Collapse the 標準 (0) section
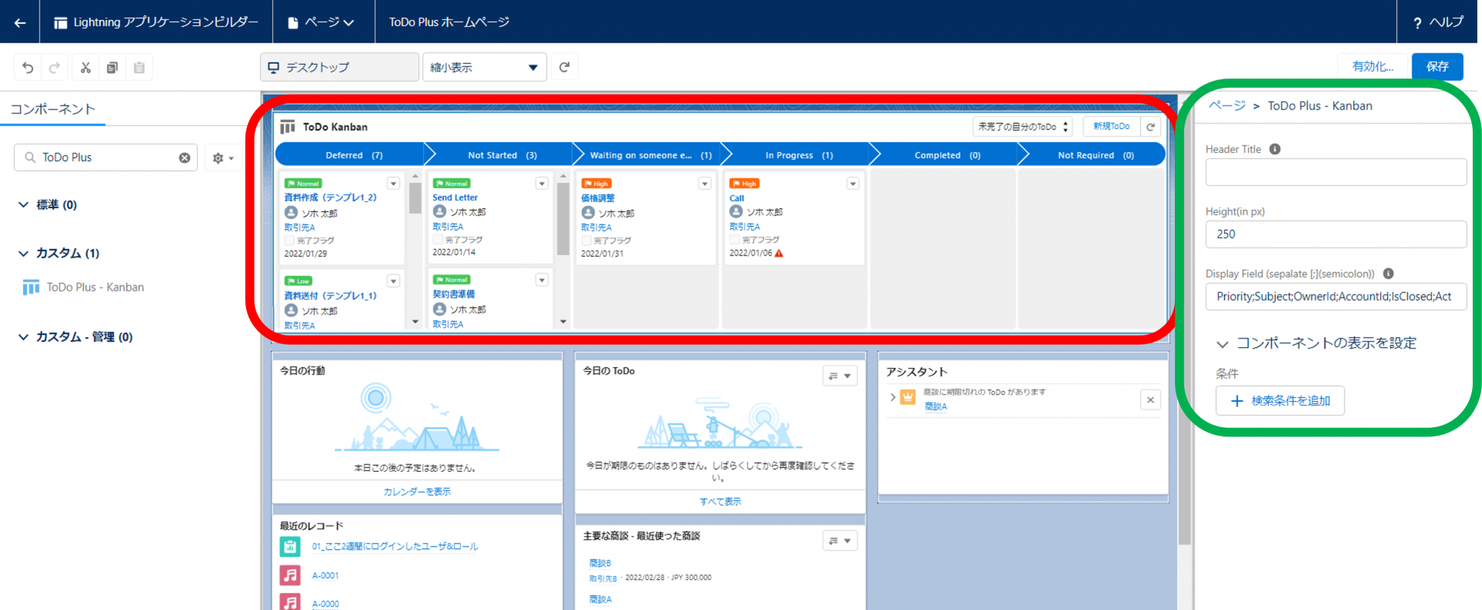Screen dimensions: 1482x610 pyautogui.click(x=23, y=204)
